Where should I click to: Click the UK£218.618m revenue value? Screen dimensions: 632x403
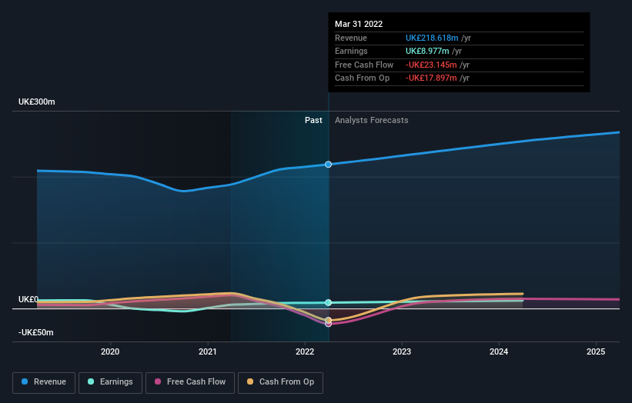[x=432, y=38]
